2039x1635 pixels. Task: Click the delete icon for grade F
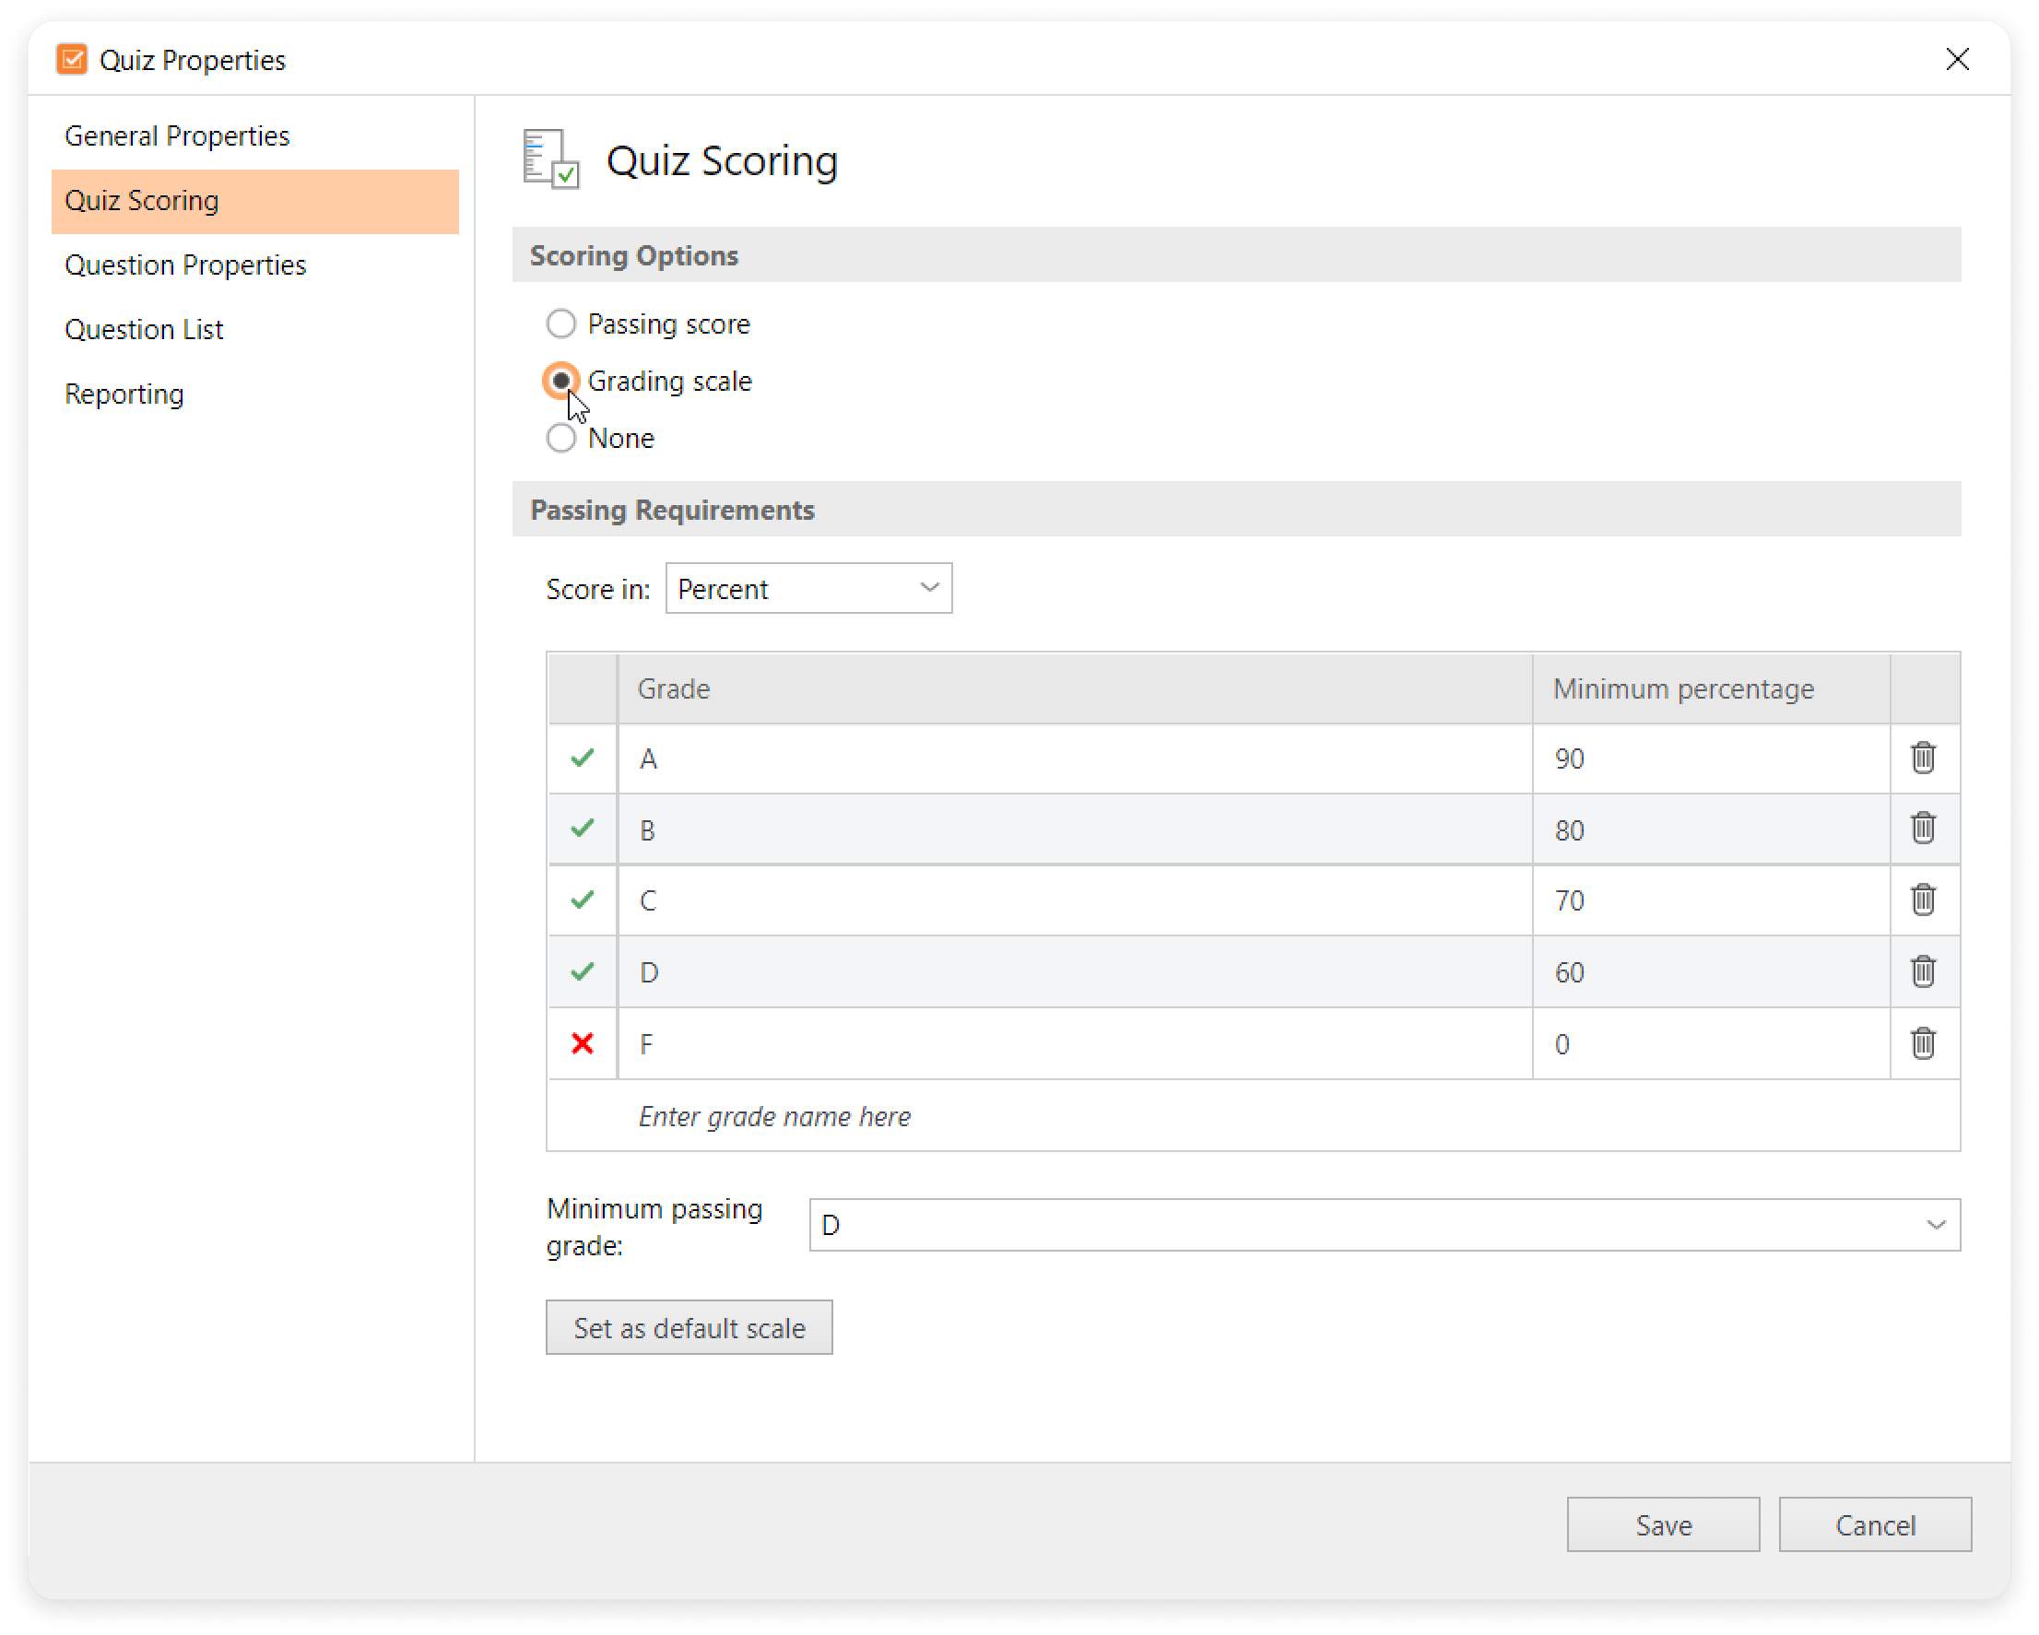(x=1922, y=1042)
